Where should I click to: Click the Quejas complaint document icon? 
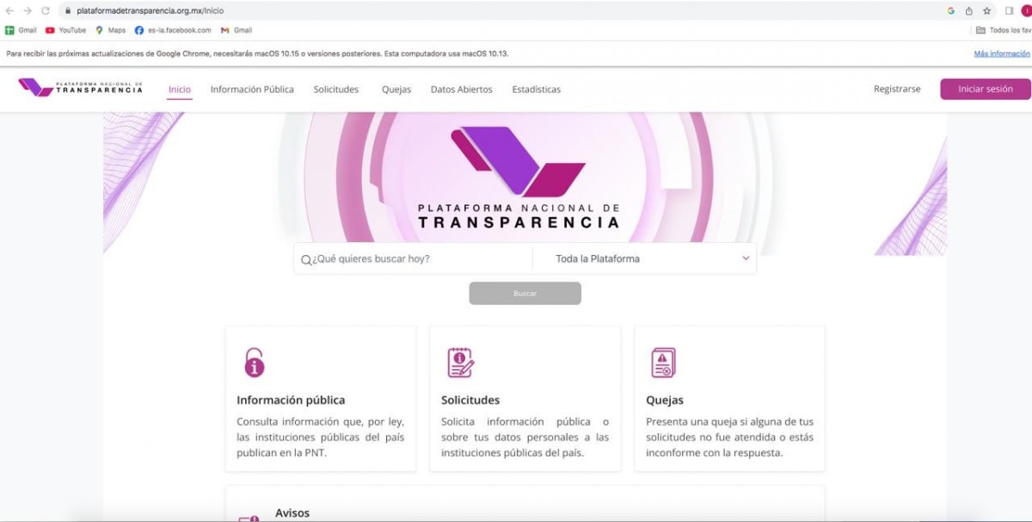663,362
